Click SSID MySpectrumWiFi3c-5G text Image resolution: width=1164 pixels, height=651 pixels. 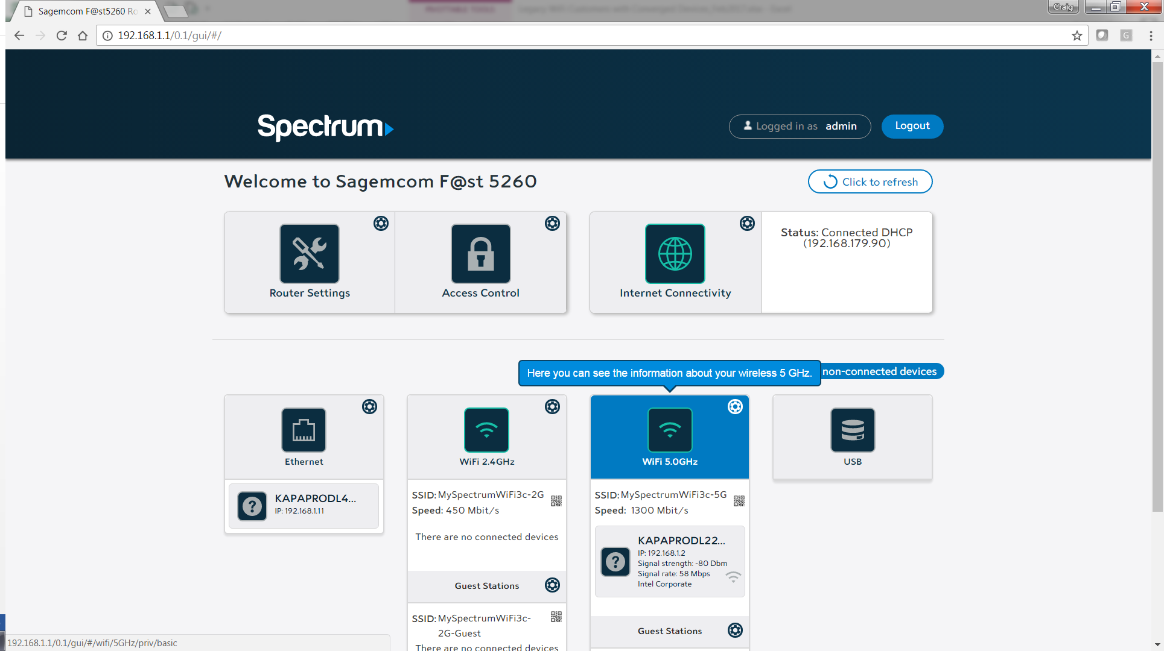pos(661,495)
